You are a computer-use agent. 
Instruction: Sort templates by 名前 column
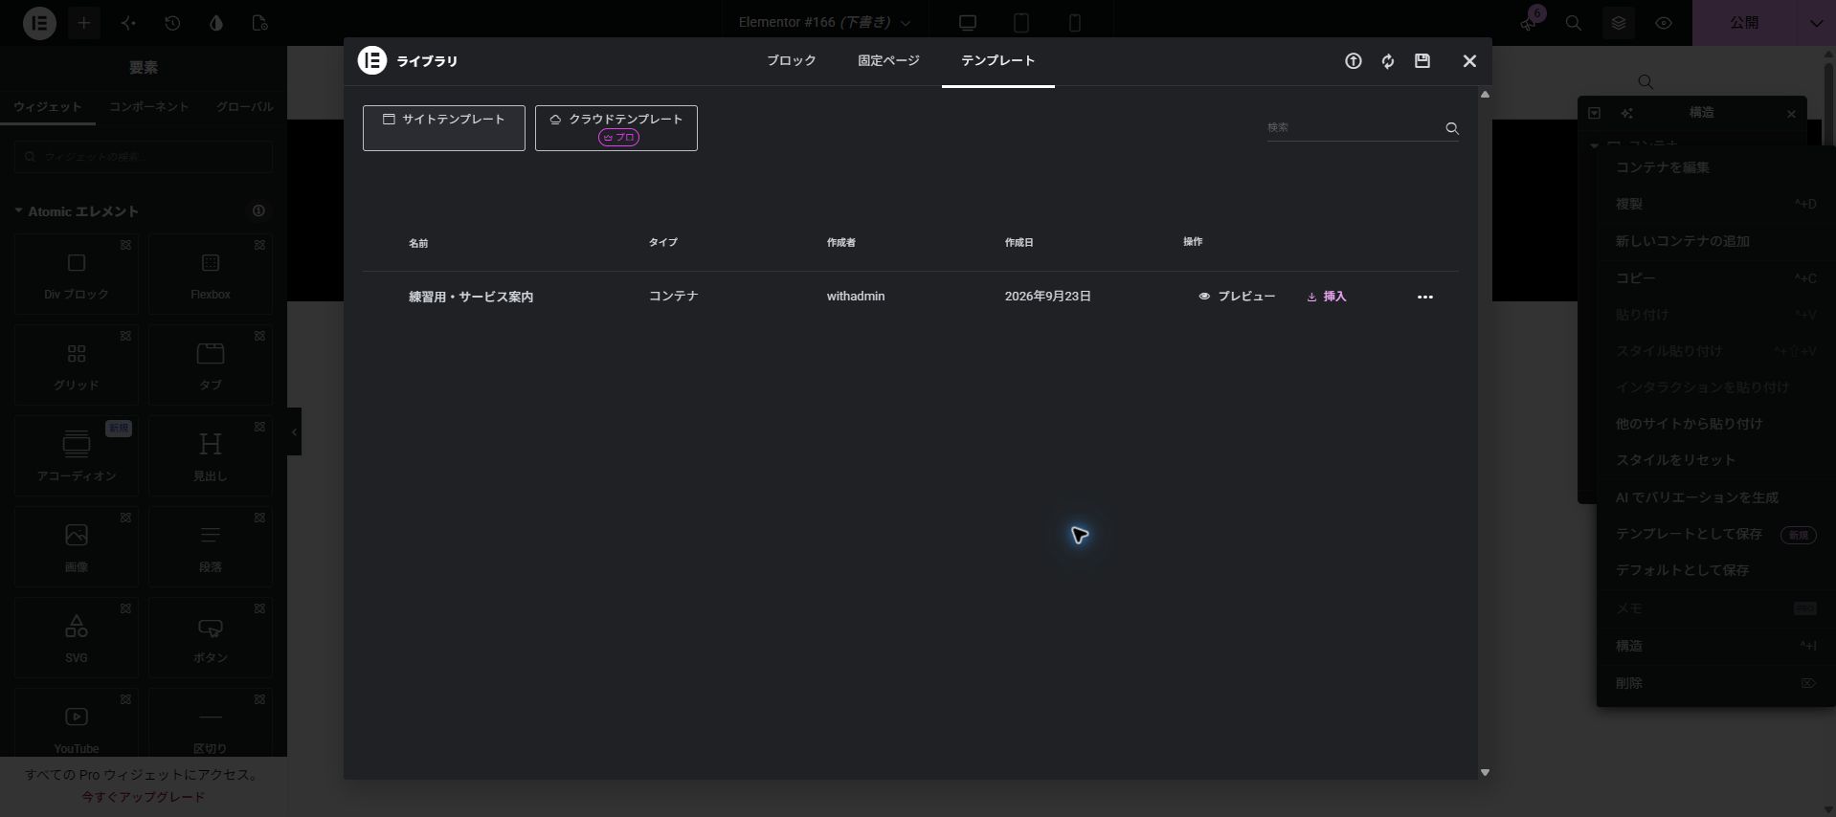pos(418,243)
